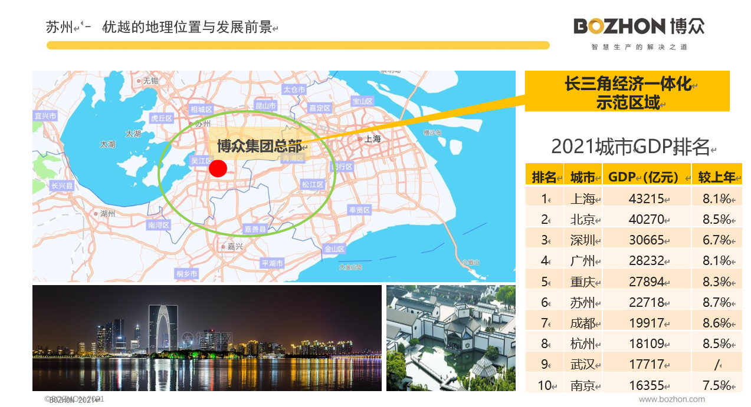
Task: Click the 排名 column header
Action: 544,177
